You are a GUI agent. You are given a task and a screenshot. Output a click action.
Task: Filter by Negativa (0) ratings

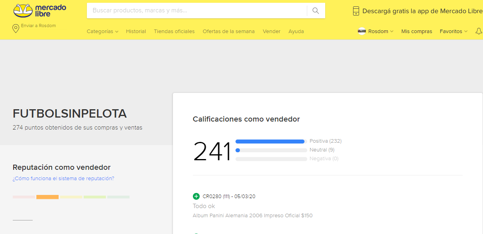324,159
